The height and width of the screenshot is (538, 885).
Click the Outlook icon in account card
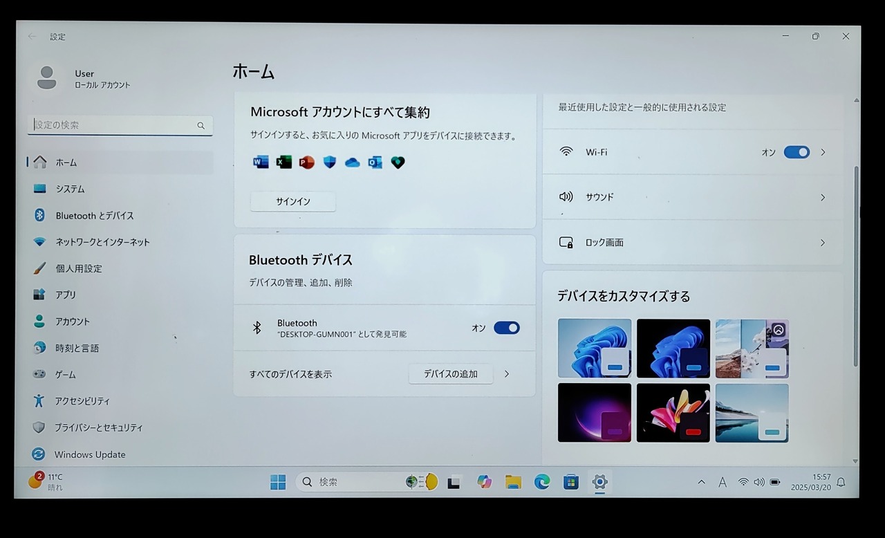(x=375, y=163)
